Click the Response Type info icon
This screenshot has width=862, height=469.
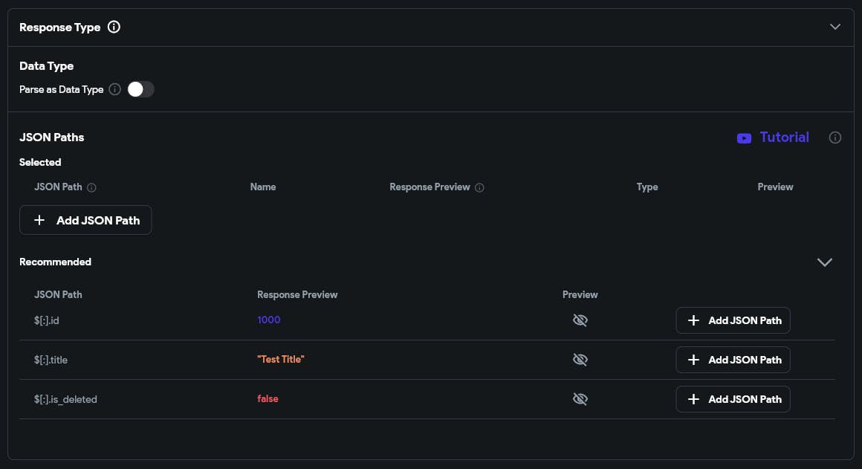coord(114,28)
